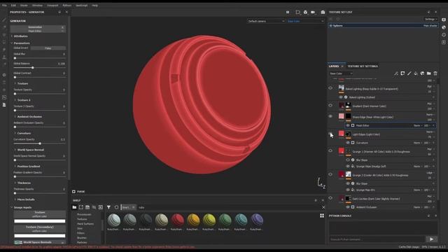Click the video camera icon in viewport toolbar
The width and height of the screenshot is (448, 252).
coord(313,13)
